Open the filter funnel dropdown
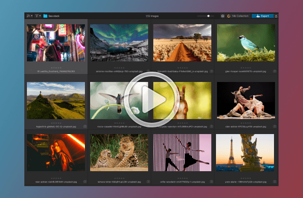 [x=38, y=16]
